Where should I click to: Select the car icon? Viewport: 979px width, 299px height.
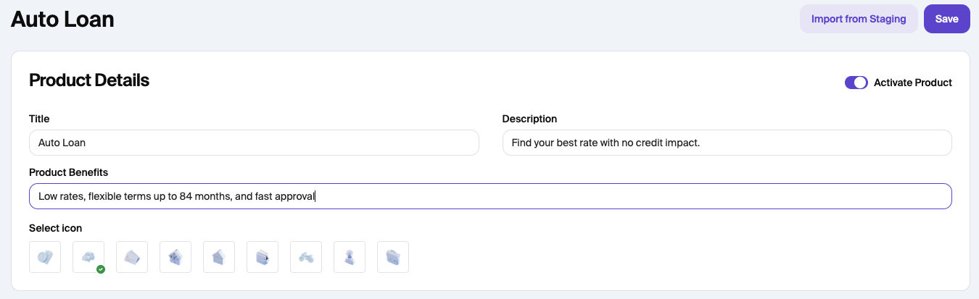click(x=88, y=257)
